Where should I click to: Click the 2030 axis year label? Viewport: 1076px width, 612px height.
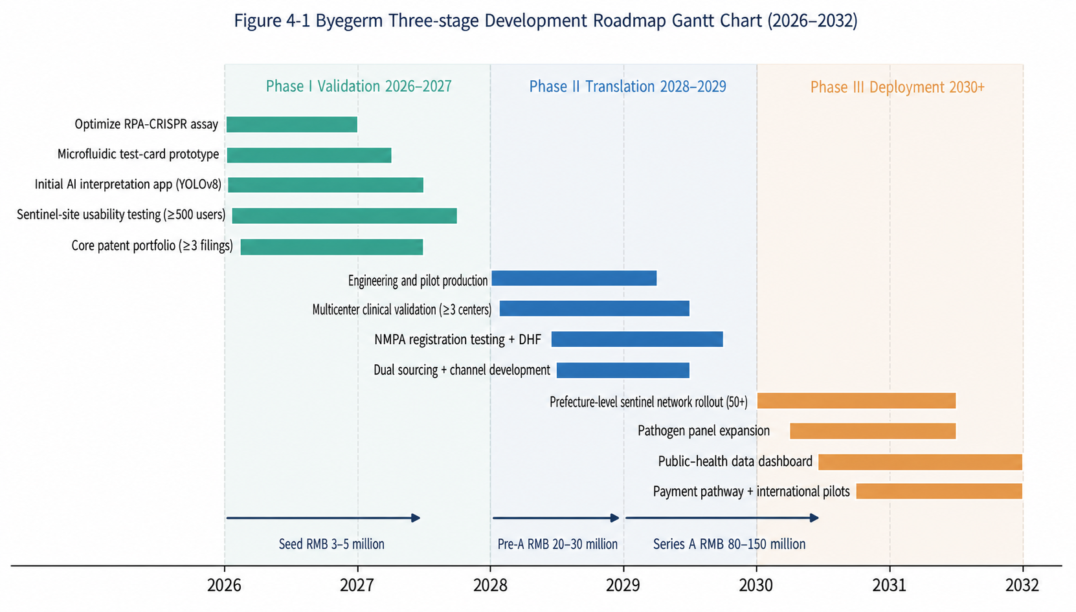point(756,585)
